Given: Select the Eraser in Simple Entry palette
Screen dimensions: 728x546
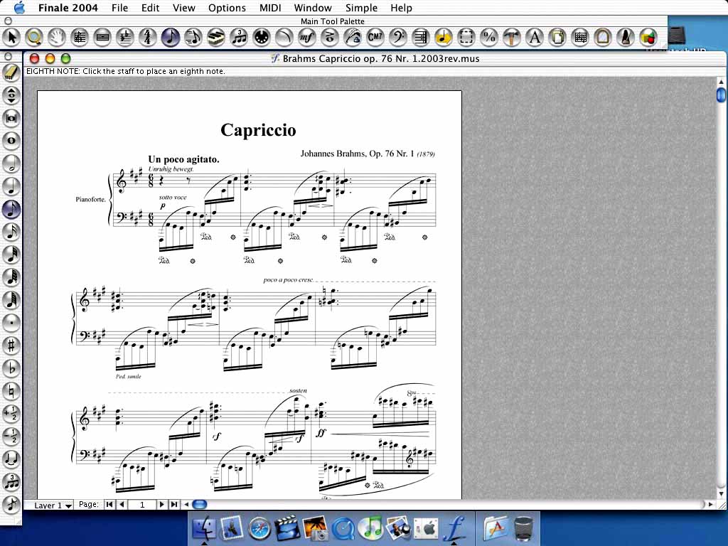Looking at the screenshot, I should click(11, 73).
